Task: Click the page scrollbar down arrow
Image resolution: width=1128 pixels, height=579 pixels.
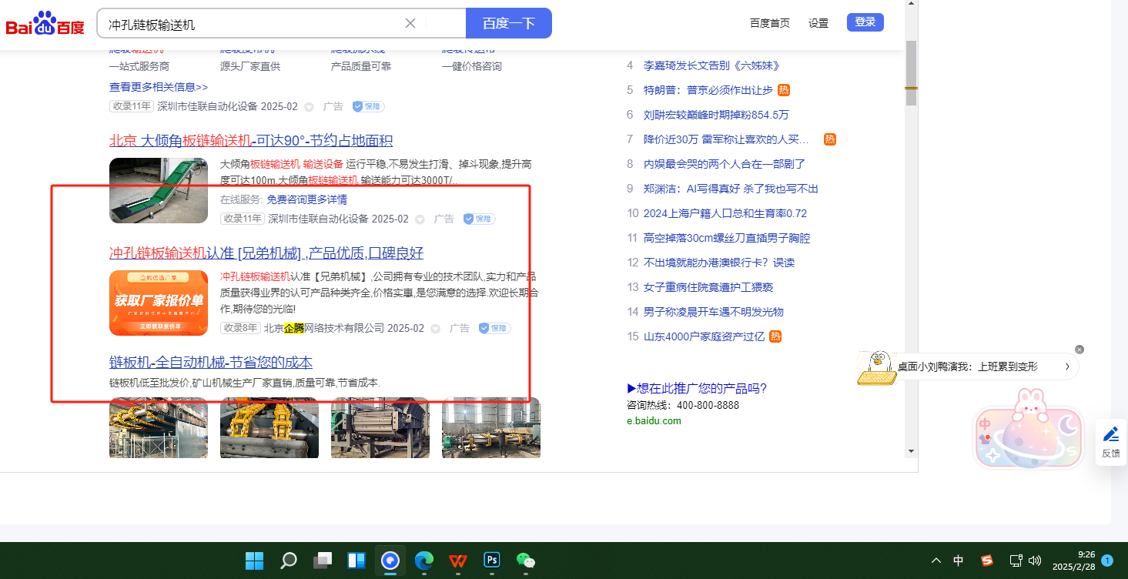Action: [x=911, y=450]
